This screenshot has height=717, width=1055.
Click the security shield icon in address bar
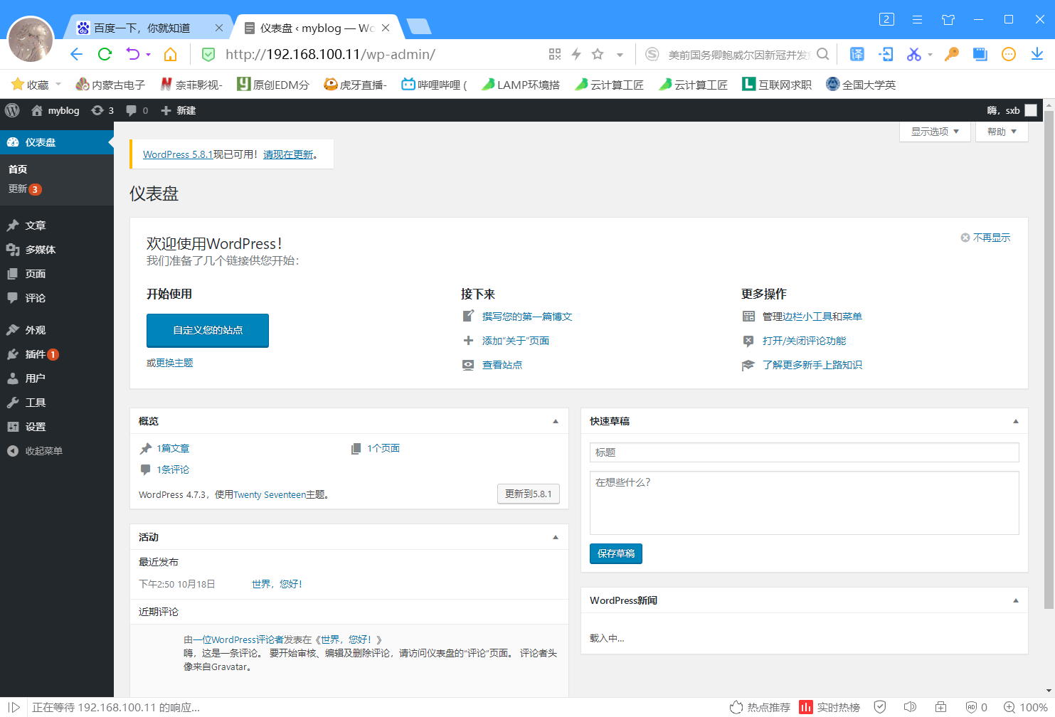pyautogui.click(x=208, y=54)
